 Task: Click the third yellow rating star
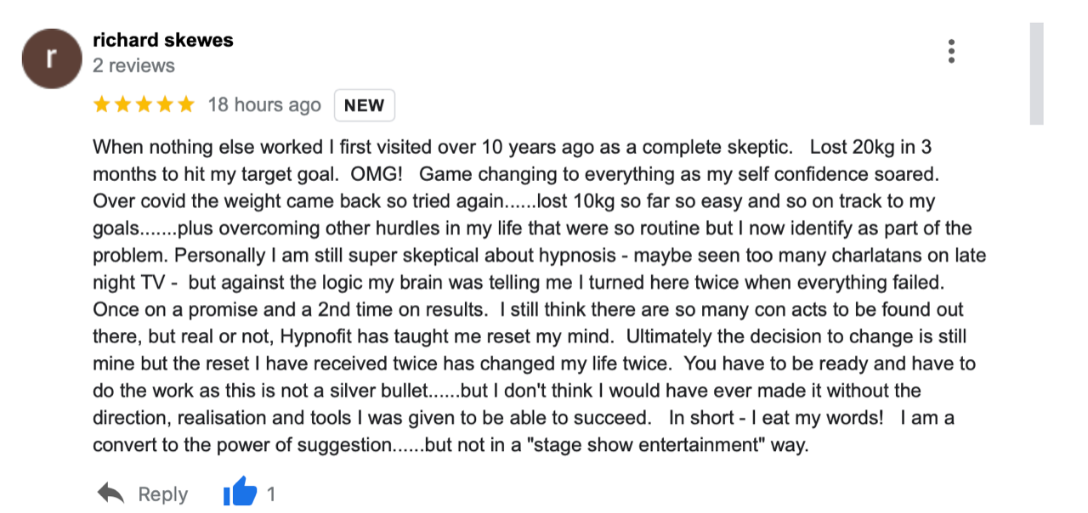[x=144, y=105]
